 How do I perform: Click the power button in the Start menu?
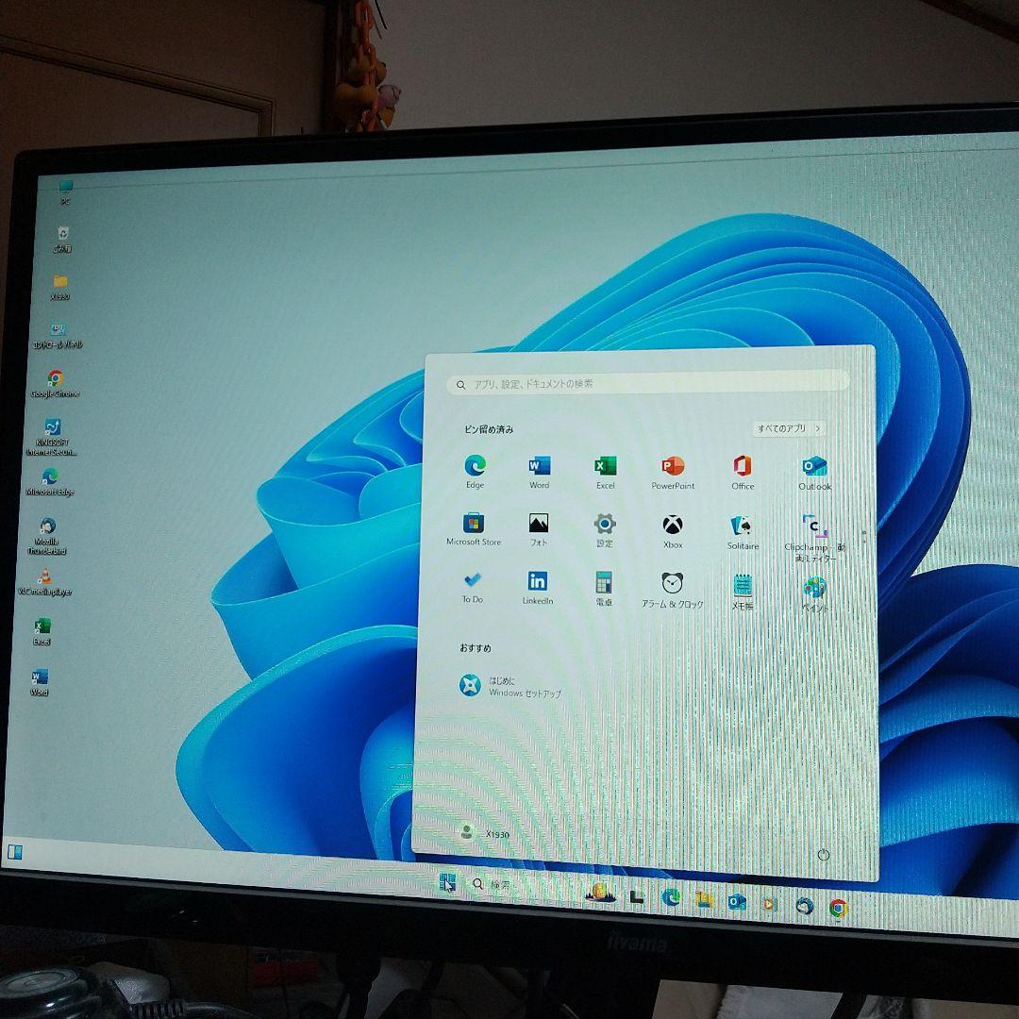(823, 855)
